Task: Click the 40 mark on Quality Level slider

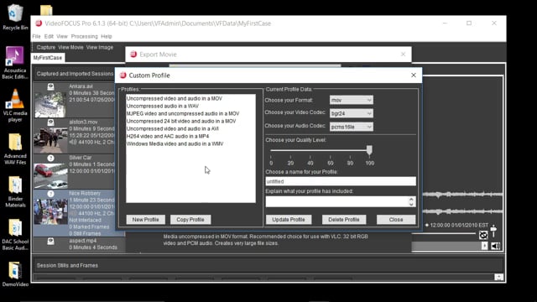Action: (x=310, y=163)
